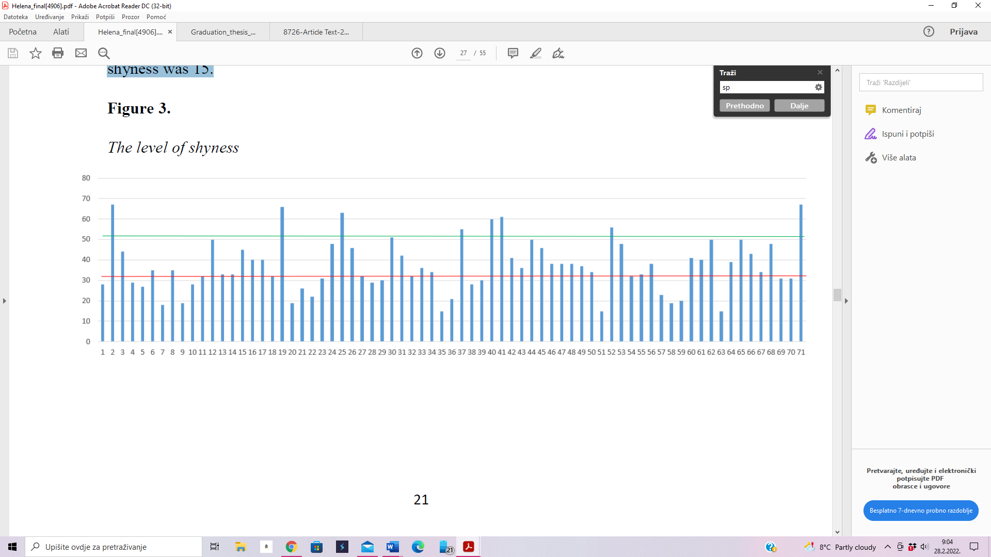
Task: Expand the left navigation pane arrow
Action: [5, 301]
